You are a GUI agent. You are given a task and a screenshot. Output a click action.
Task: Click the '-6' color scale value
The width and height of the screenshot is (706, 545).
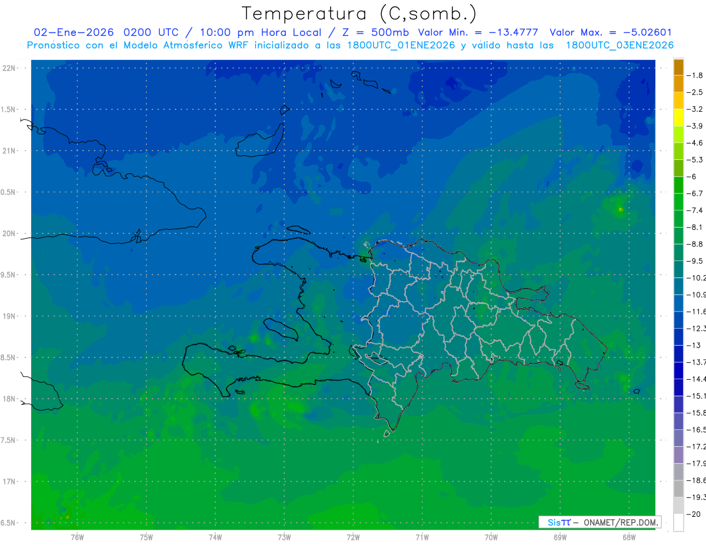(692, 176)
